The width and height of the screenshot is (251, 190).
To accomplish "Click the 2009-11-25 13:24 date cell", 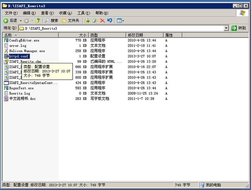I will click(142, 93).
